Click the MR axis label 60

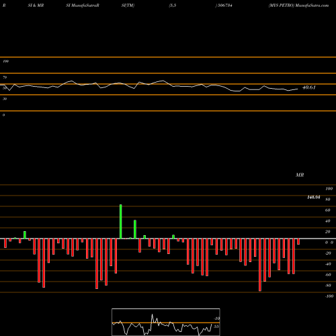click(327, 210)
